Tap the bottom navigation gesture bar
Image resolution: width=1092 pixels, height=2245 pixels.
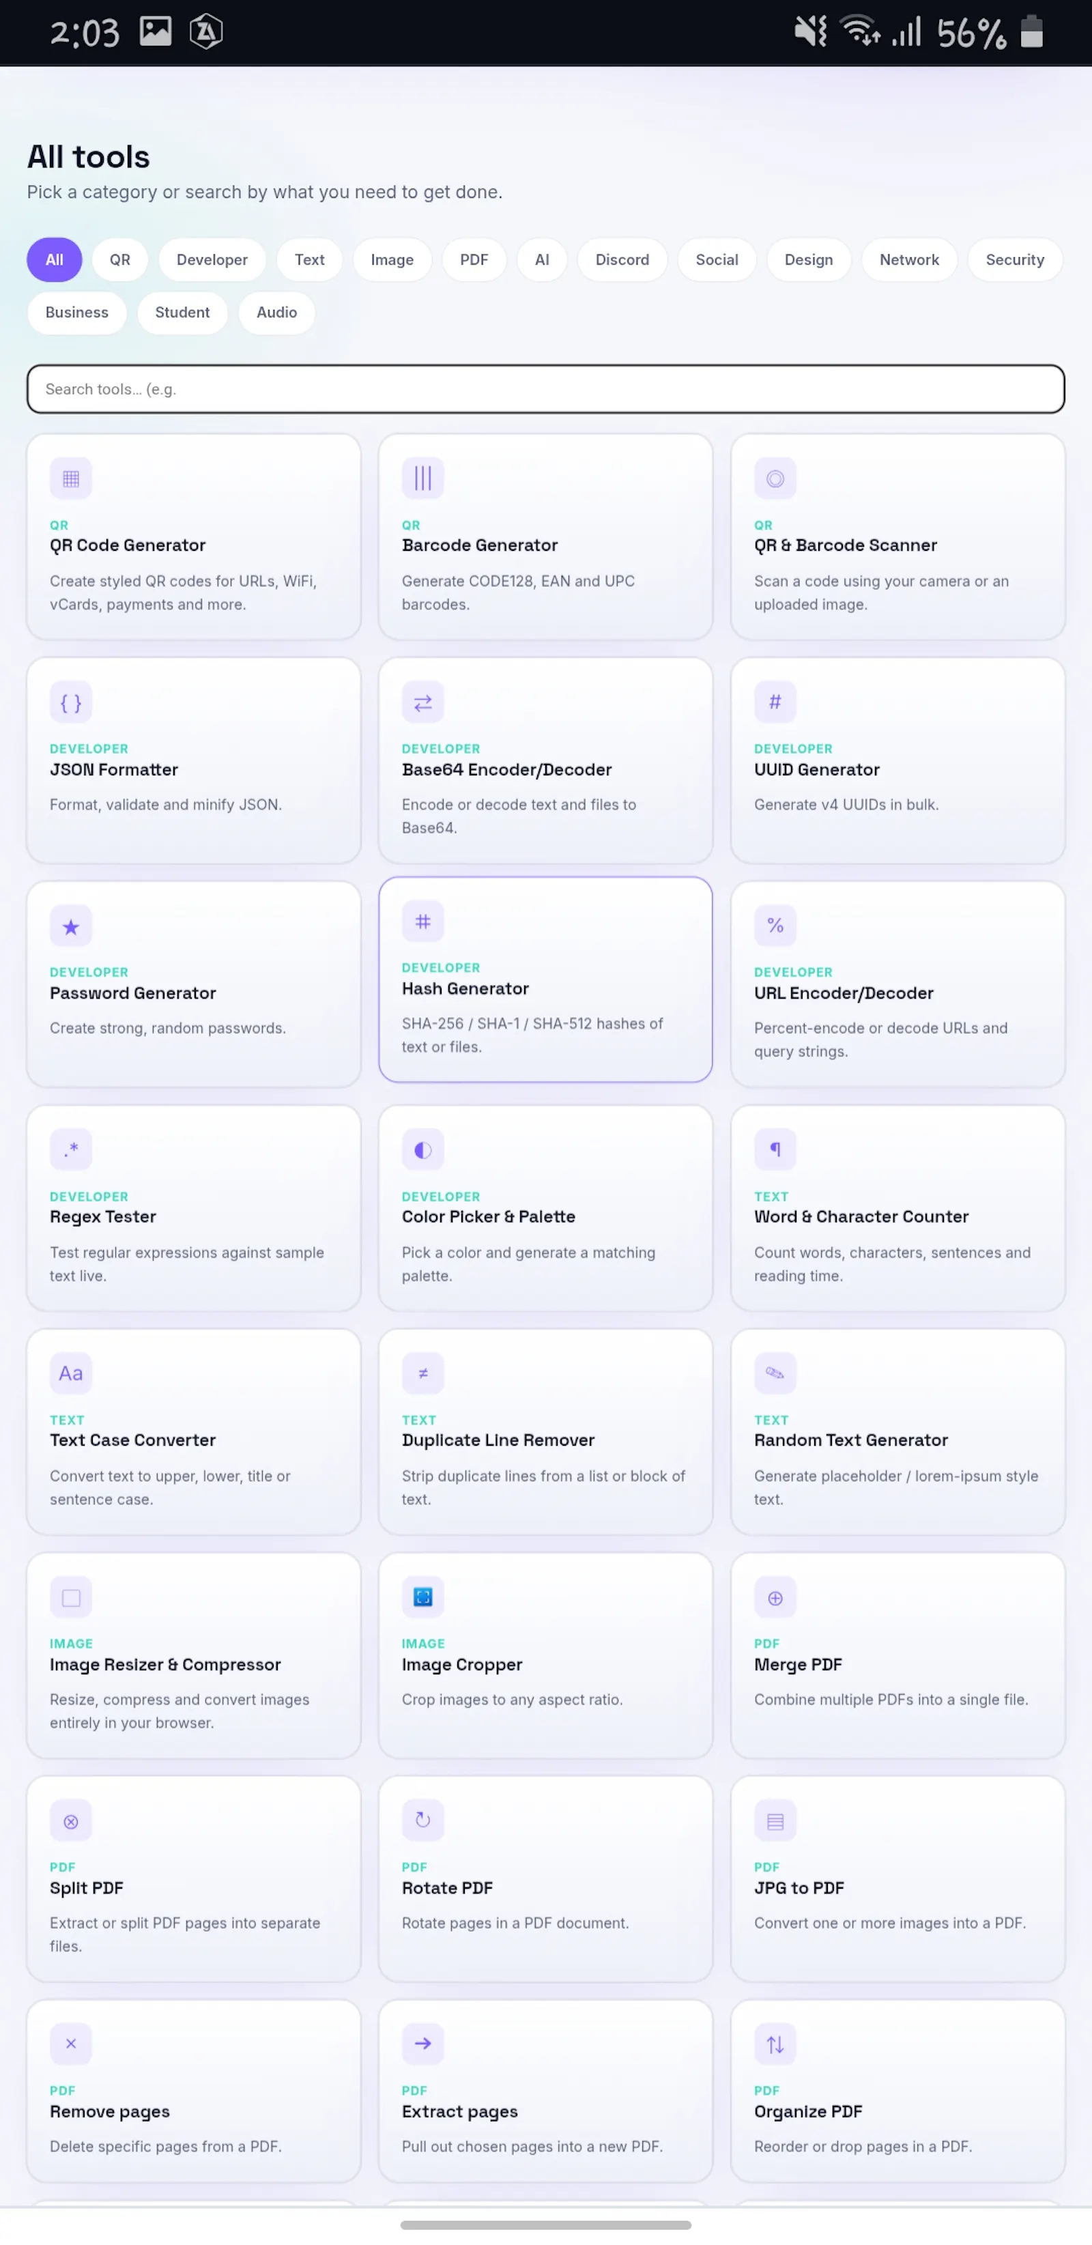tap(545, 2225)
